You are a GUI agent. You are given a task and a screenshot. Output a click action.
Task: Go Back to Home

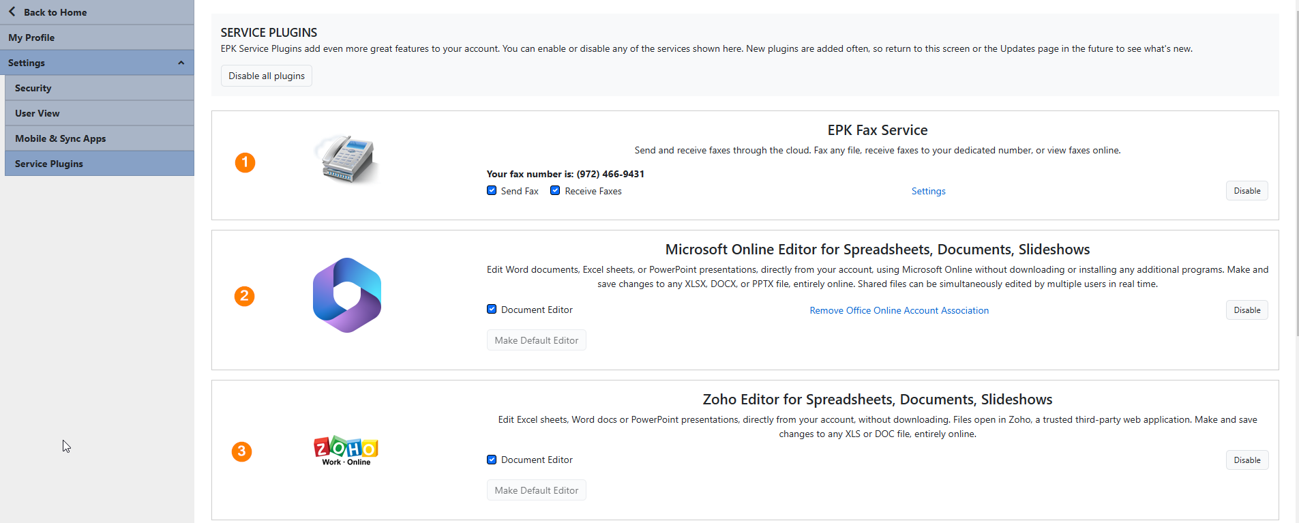pos(97,12)
